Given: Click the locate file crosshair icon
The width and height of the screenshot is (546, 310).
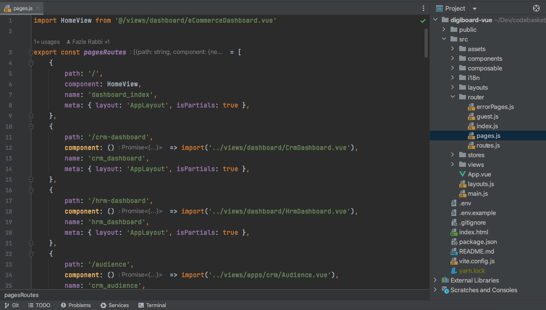Looking at the screenshot, I should coord(536,8).
